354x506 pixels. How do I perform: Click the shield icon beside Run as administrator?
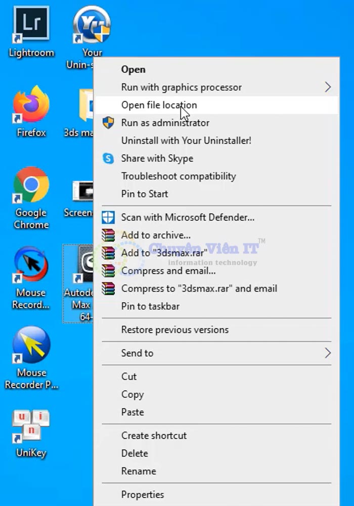tap(108, 122)
